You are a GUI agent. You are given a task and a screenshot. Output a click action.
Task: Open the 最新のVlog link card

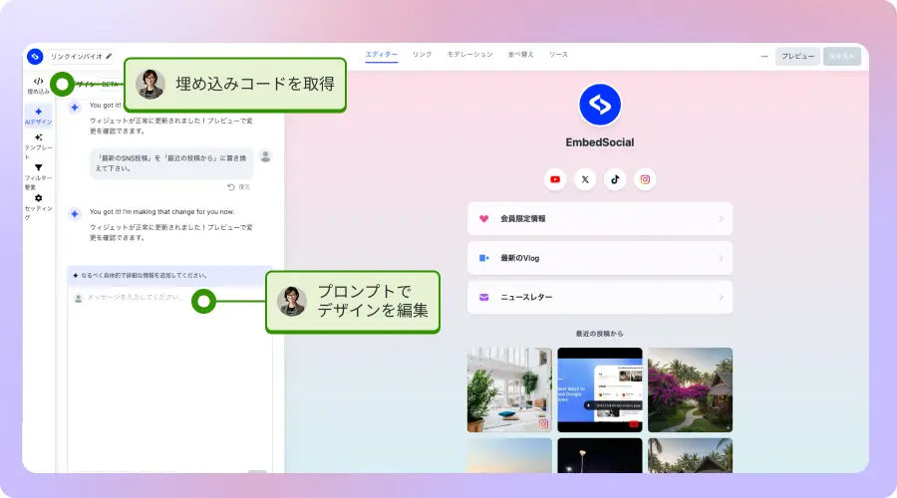click(600, 258)
